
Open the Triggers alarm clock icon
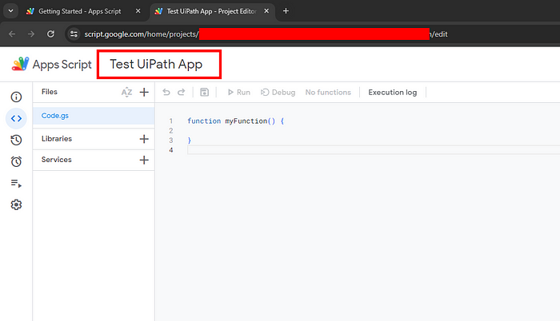click(x=16, y=161)
